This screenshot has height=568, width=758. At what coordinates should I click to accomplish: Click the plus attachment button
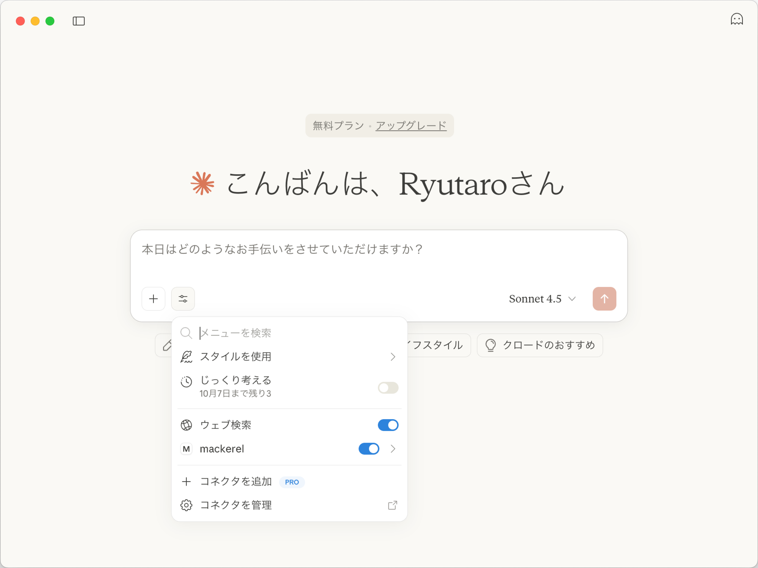(153, 299)
